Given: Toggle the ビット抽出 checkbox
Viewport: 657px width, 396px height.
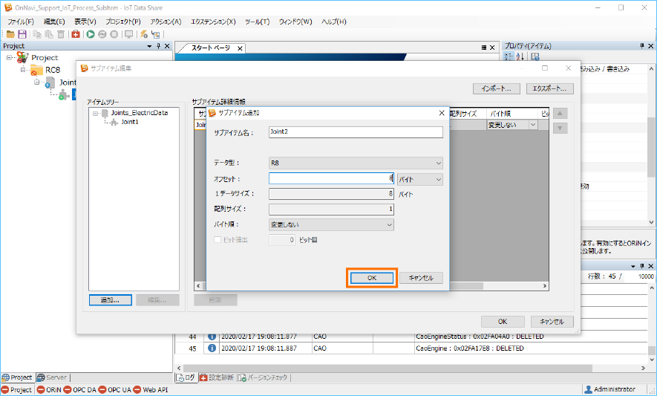Looking at the screenshot, I should coord(218,240).
